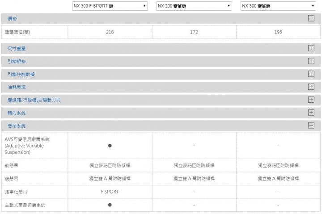Image resolution: width=322 pixels, height=214 pixels.
Task: Select the 跑車化懸吊 row label
Action: [x=16, y=192]
